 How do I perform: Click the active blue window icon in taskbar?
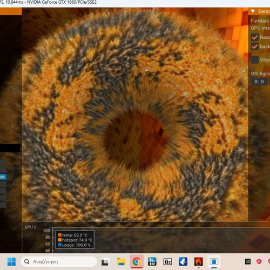pos(214,262)
